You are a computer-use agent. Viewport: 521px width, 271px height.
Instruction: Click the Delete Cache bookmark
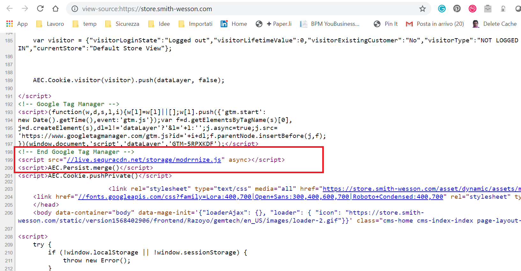point(495,24)
